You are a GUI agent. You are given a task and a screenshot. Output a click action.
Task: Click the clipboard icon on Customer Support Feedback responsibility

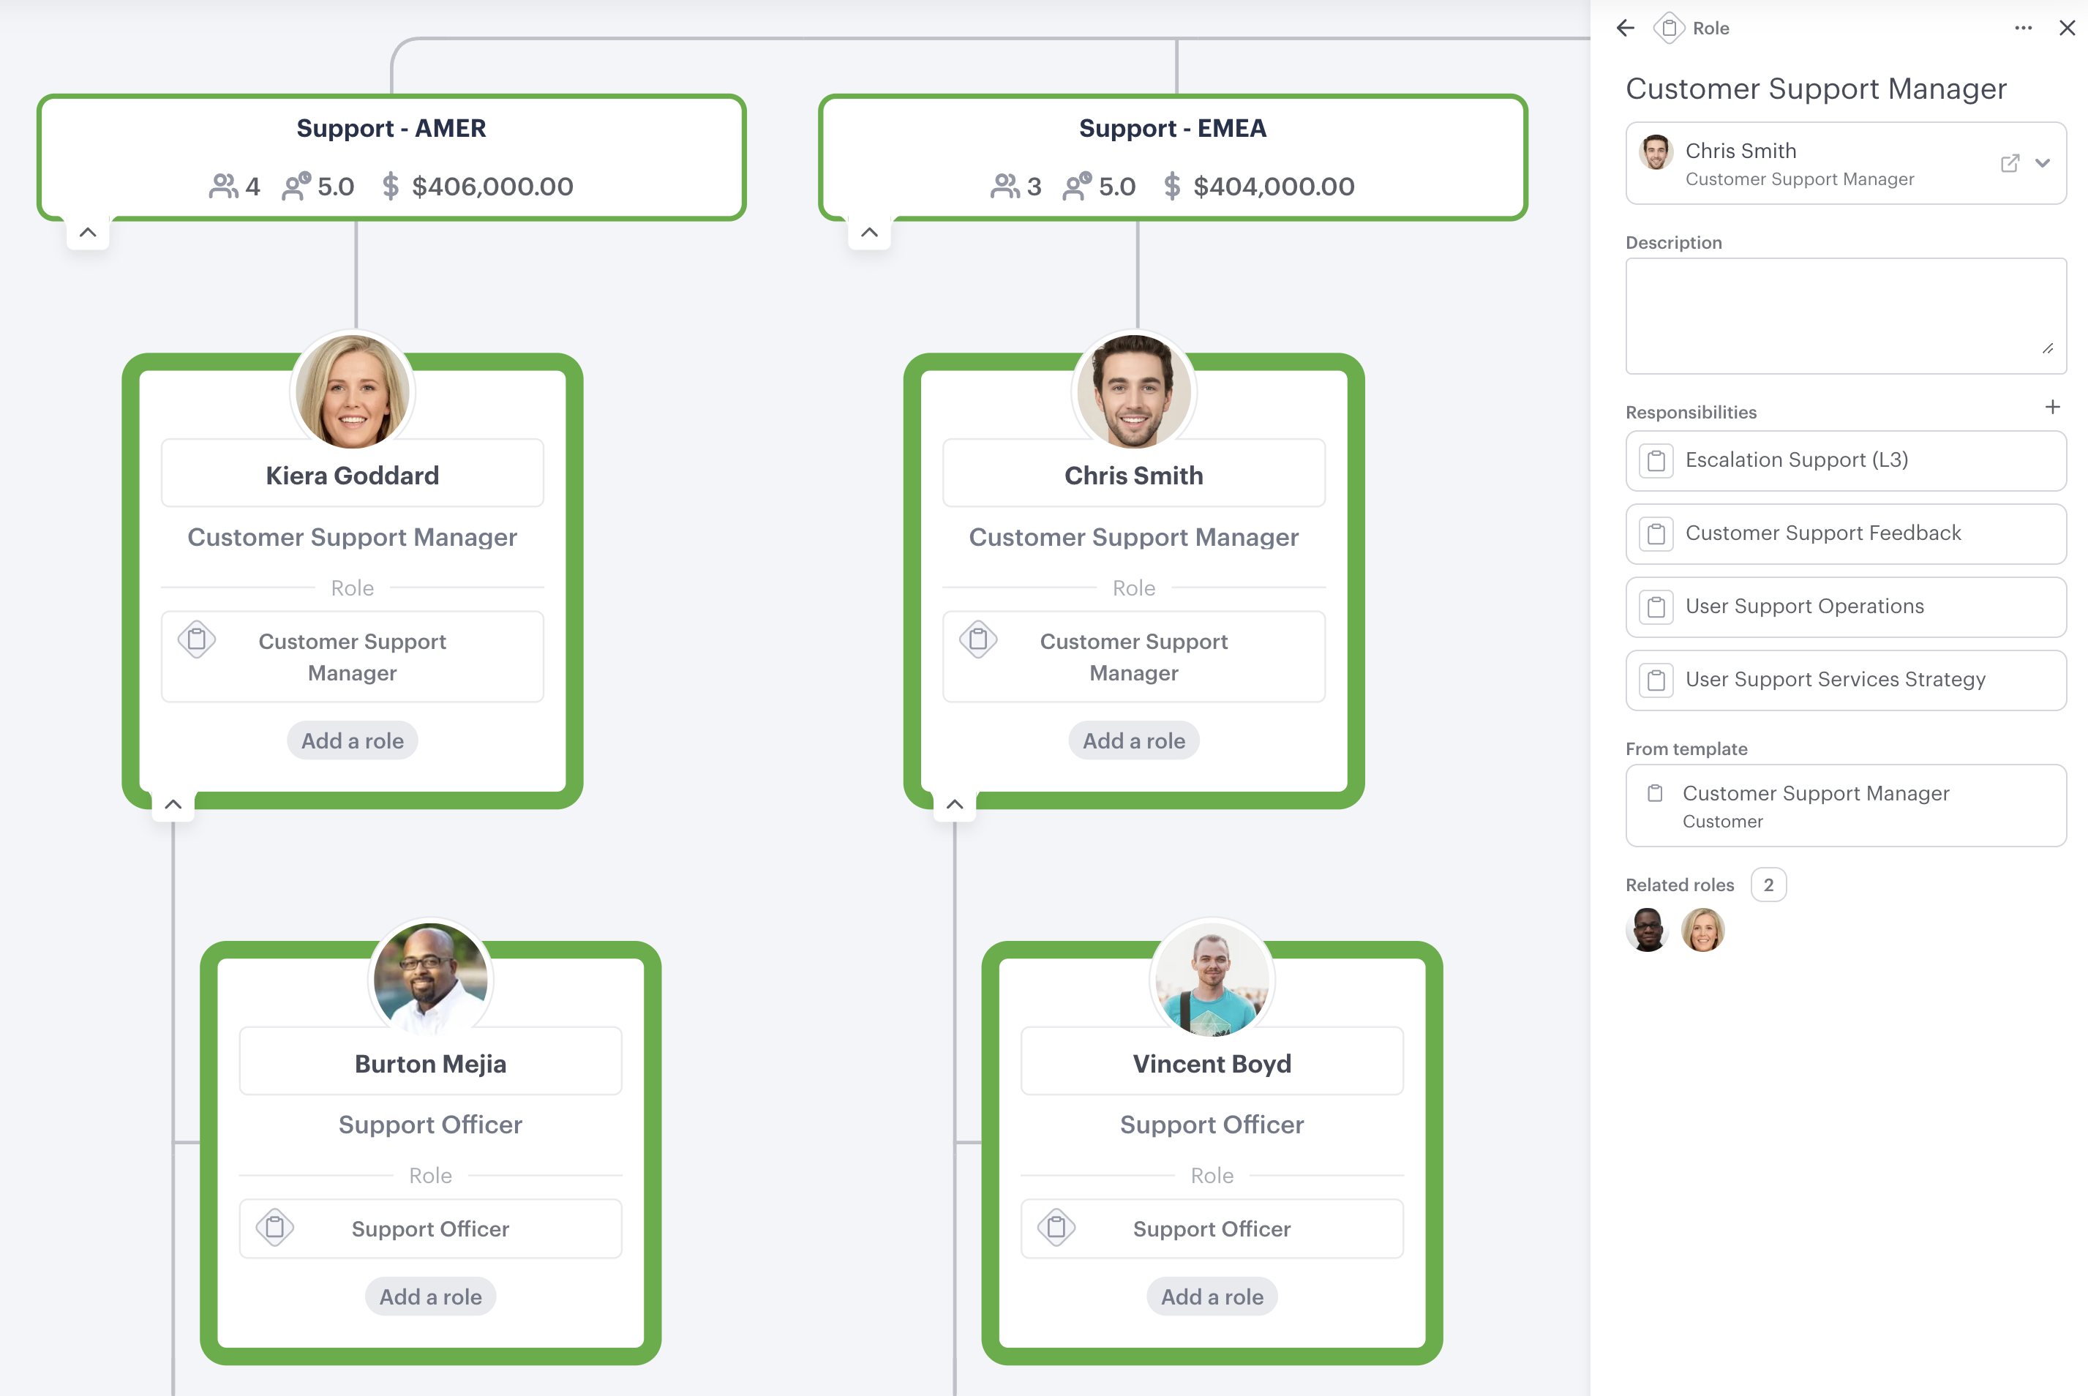tap(1656, 533)
